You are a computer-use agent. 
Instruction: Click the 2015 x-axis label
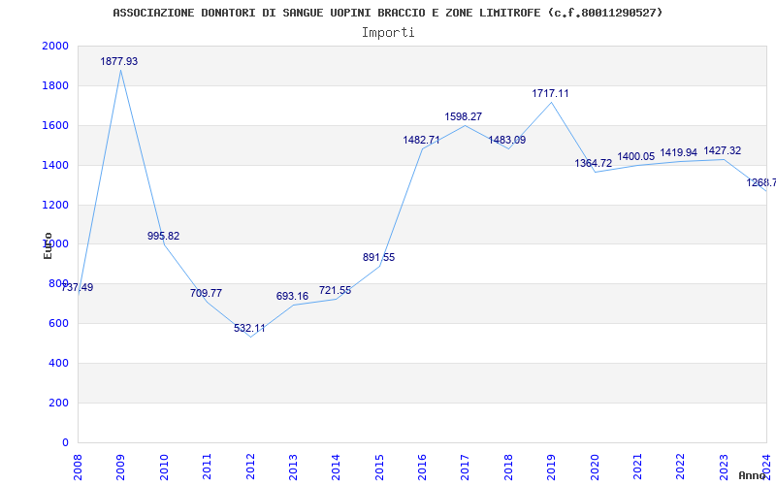[x=379, y=467]
